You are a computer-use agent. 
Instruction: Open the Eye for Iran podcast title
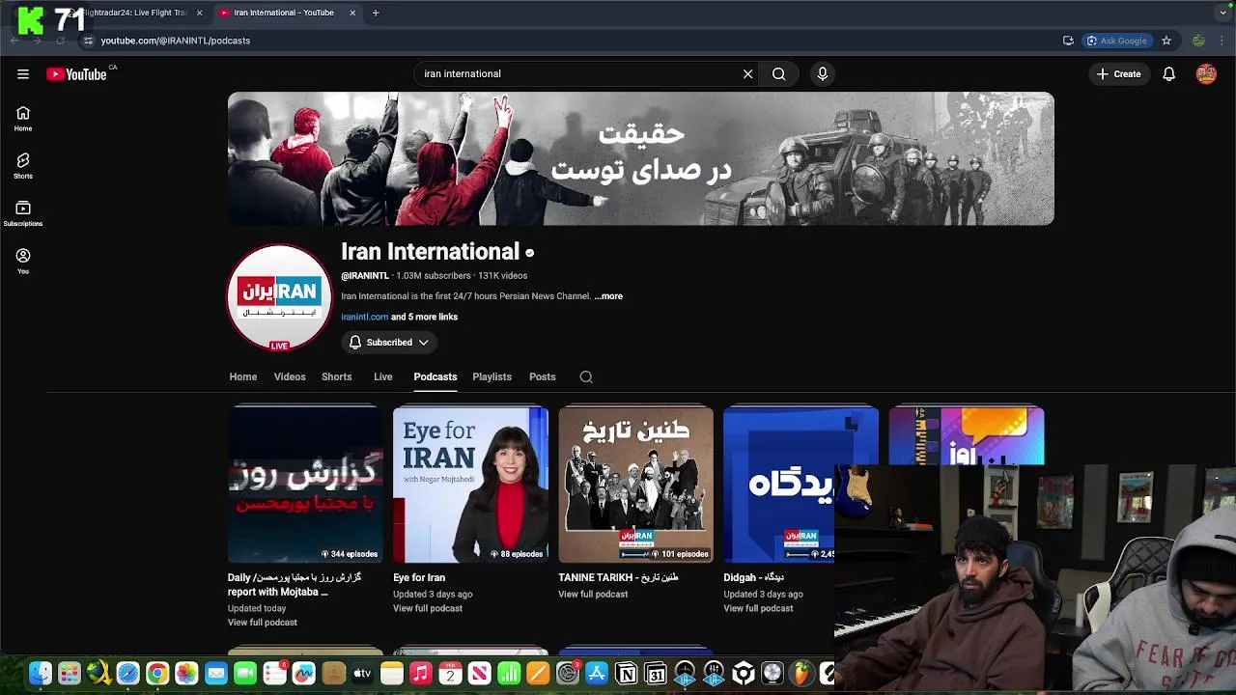419,577
